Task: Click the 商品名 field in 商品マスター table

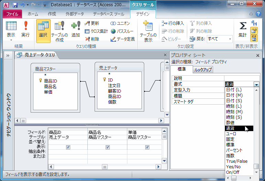Action: click(50, 87)
